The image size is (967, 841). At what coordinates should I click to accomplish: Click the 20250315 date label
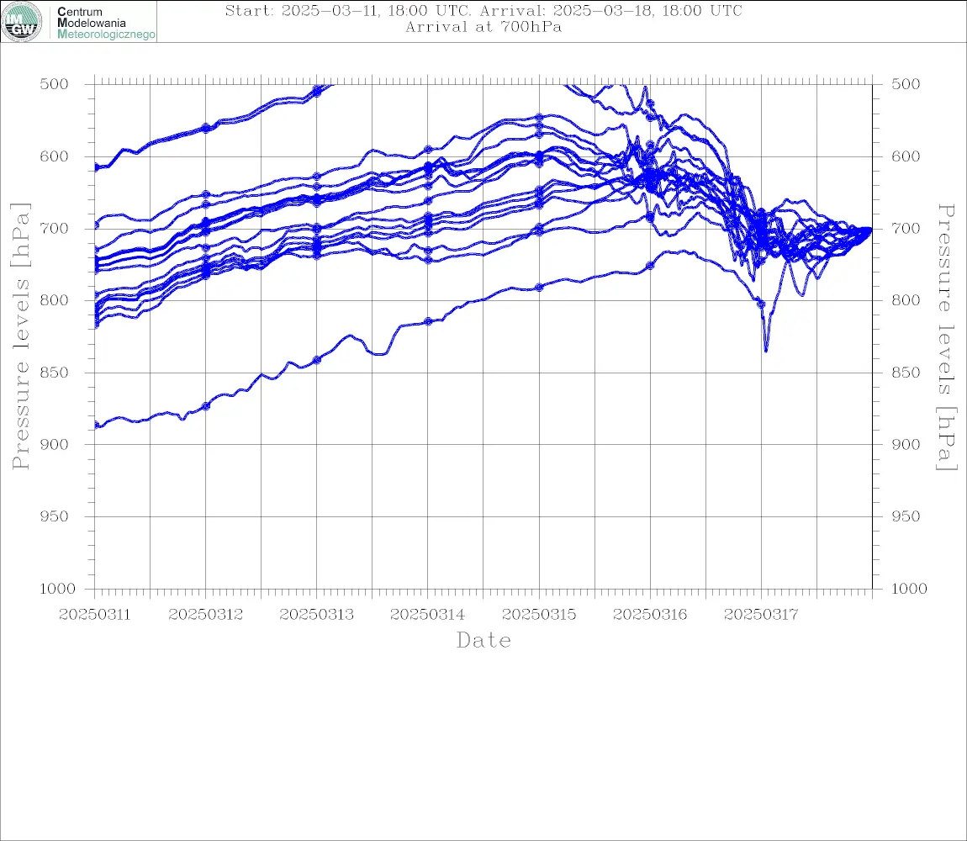539,615
